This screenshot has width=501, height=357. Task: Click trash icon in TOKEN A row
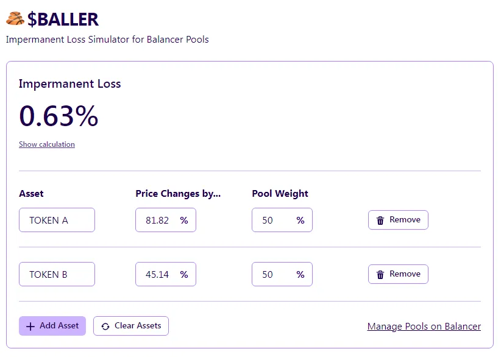point(380,221)
